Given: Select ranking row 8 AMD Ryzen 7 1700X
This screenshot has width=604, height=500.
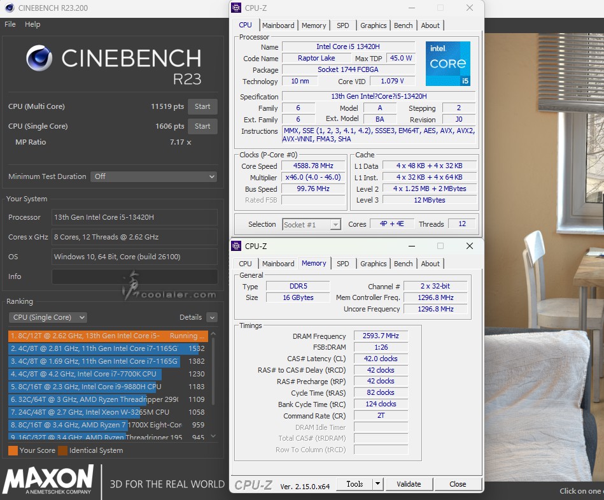Looking at the screenshot, I should [108, 425].
